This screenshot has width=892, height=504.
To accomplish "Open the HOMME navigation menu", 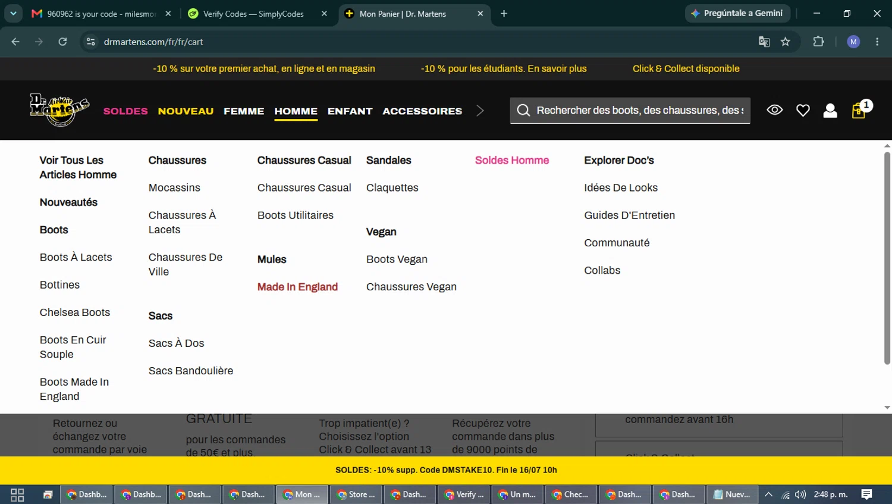I will 296,111.
